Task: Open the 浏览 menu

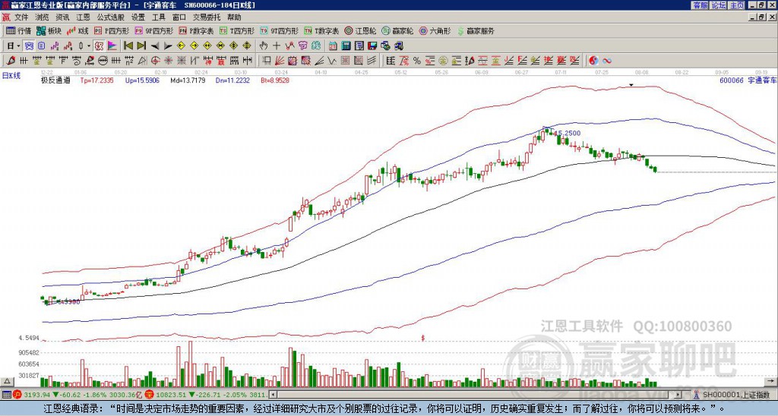Action: pyautogui.click(x=43, y=17)
